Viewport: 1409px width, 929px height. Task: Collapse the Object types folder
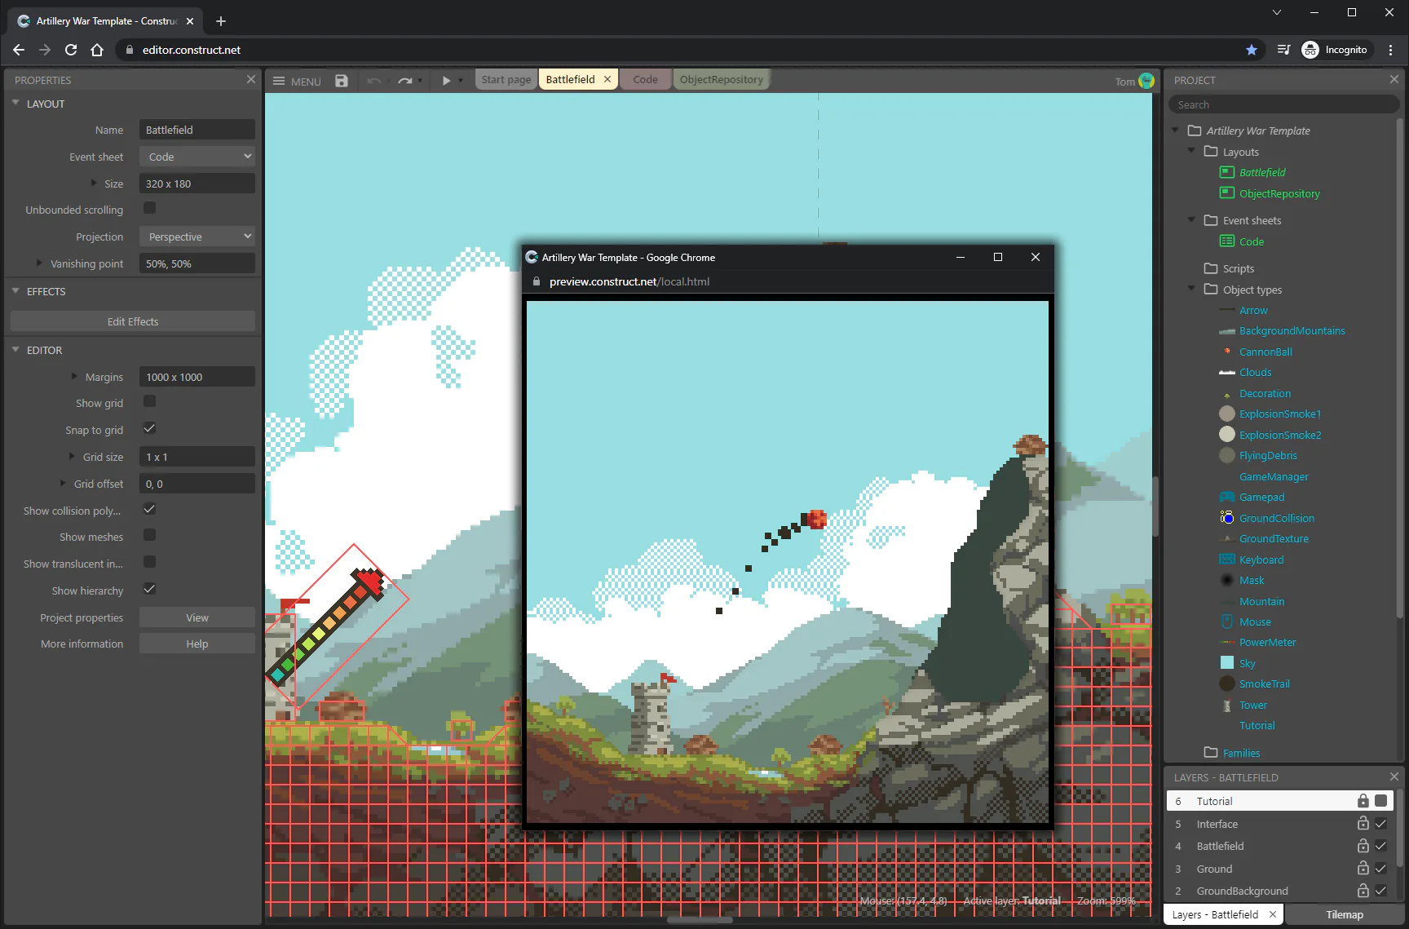1191,289
